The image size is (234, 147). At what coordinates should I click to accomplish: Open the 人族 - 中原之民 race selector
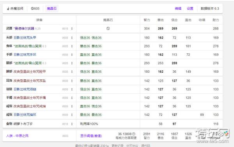pos(17,136)
